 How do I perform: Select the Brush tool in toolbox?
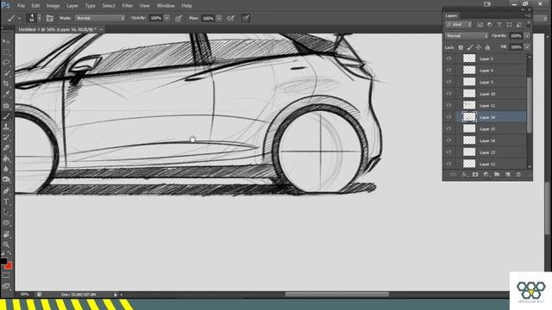click(6, 116)
